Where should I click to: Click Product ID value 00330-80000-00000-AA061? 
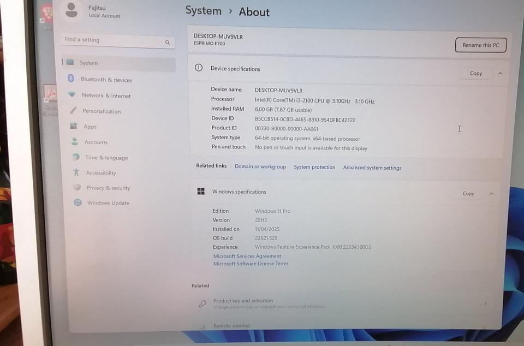point(287,129)
